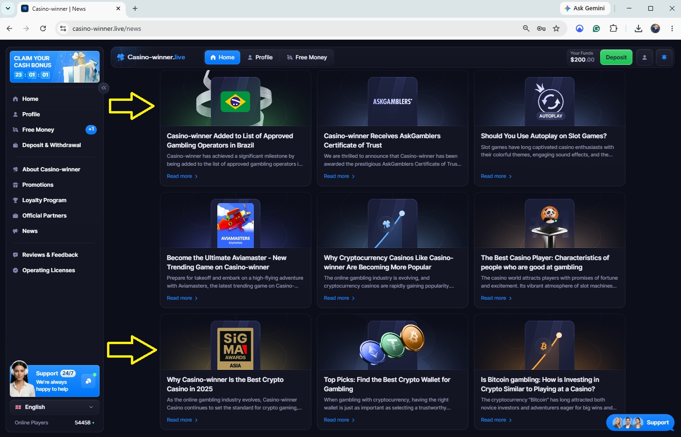Image resolution: width=681 pixels, height=437 pixels.
Task: Click the address bar URL field
Action: click(294, 28)
